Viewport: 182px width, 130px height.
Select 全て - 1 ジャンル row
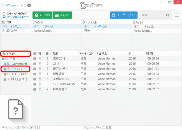pyautogui.click(x=57, y=27)
